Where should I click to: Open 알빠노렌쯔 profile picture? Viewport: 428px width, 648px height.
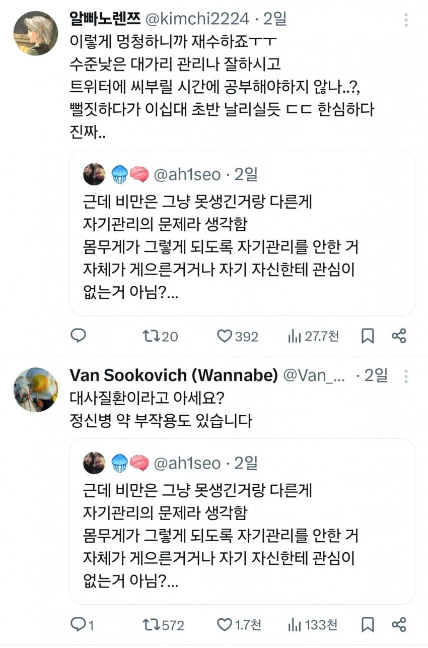tap(35, 33)
